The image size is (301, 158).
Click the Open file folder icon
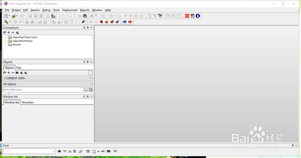pos(14,16)
